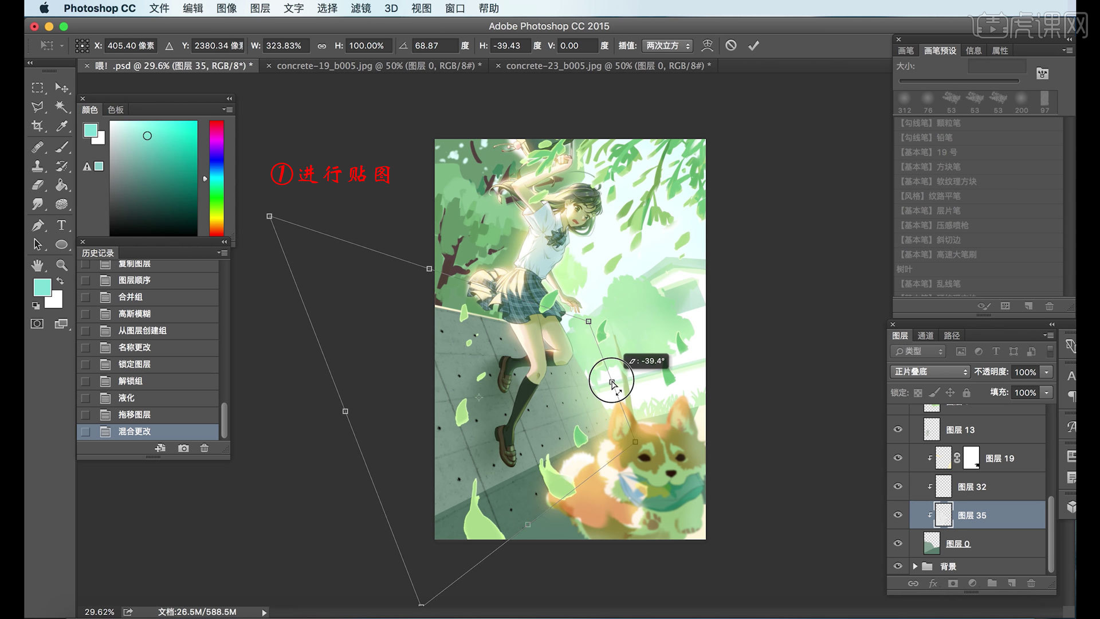Select the Type tool

[61, 225]
